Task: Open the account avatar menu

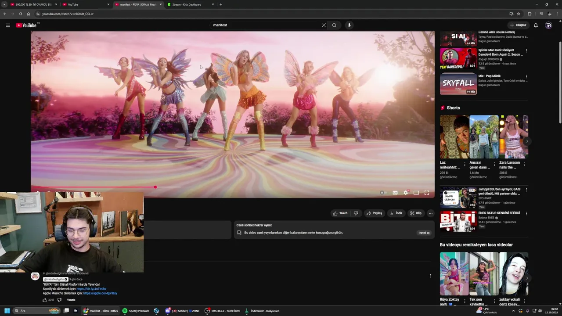Action: click(x=548, y=25)
